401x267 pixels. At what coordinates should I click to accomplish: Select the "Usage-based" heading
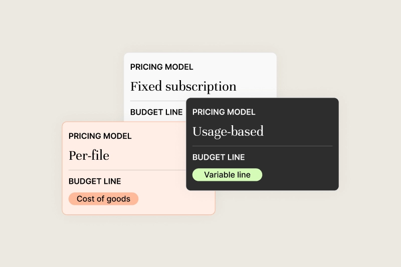[228, 132]
